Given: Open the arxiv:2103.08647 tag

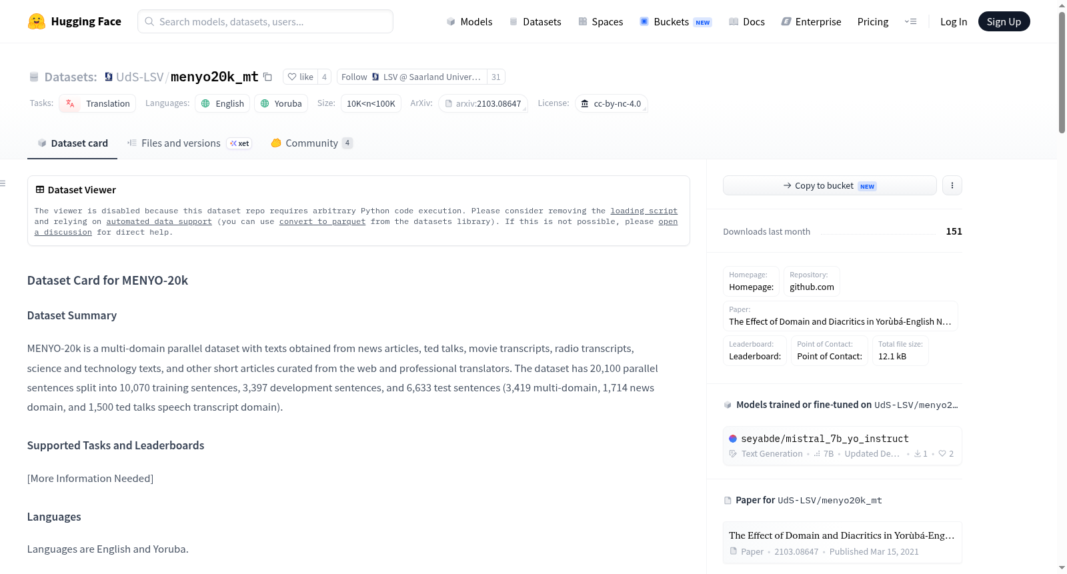Looking at the screenshot, I should 483,103.
